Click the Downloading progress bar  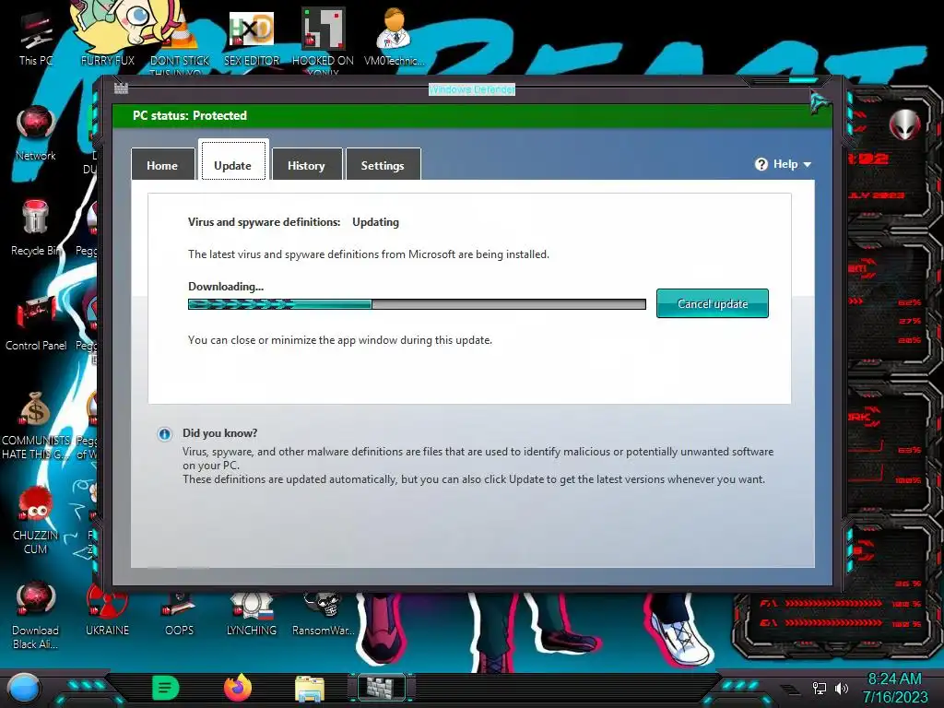417,304
